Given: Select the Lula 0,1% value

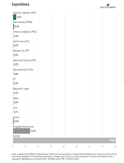Looking at the screenshot, I should pyautogui.click(x=16, y=112).
